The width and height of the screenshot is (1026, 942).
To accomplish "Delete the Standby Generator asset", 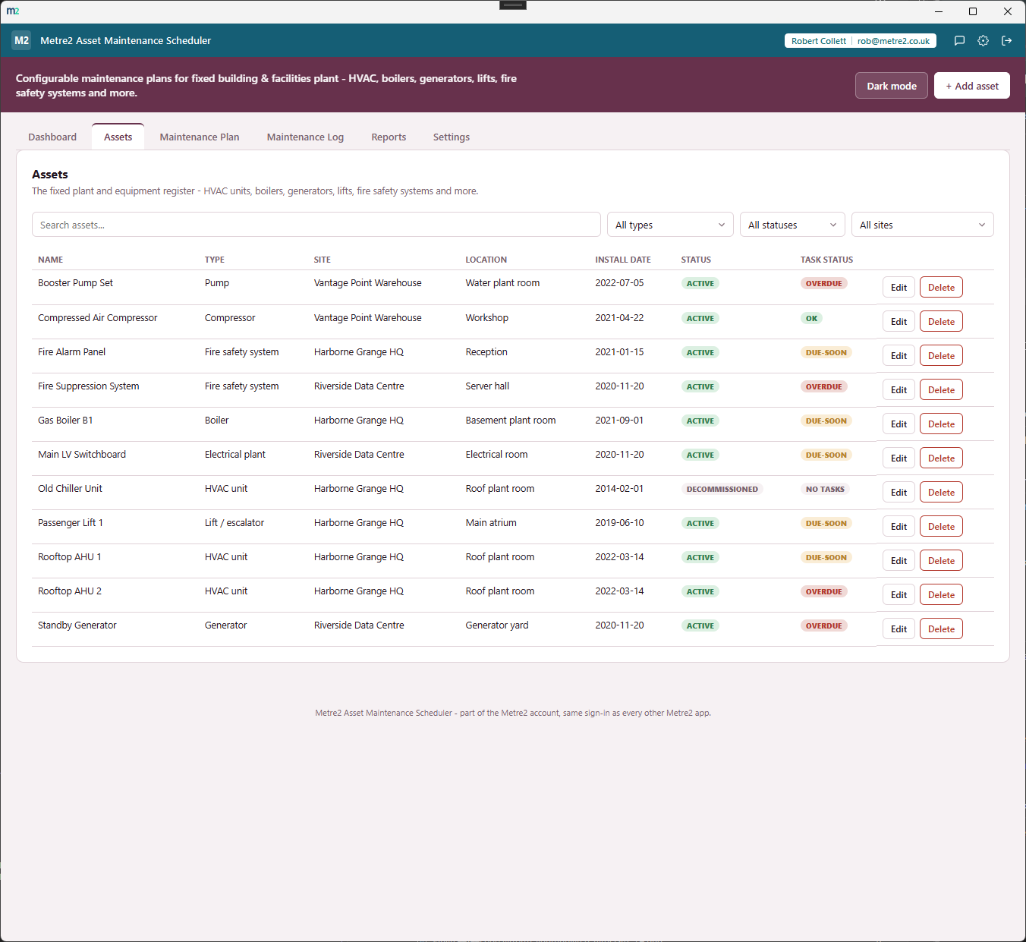I will [941, 629].
